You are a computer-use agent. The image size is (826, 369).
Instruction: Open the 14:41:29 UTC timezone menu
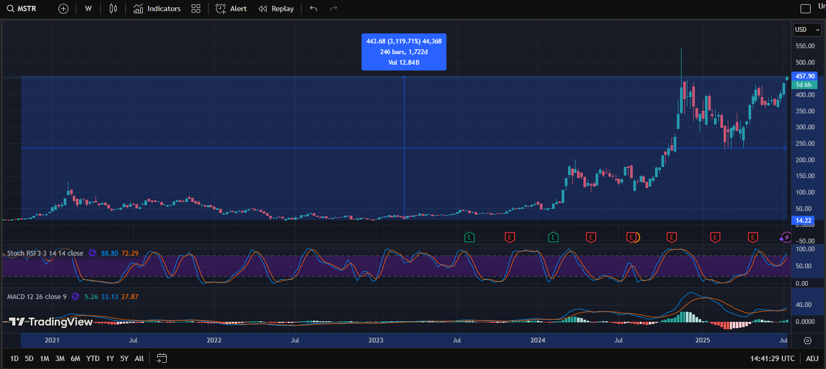click(x=772, y=358)
